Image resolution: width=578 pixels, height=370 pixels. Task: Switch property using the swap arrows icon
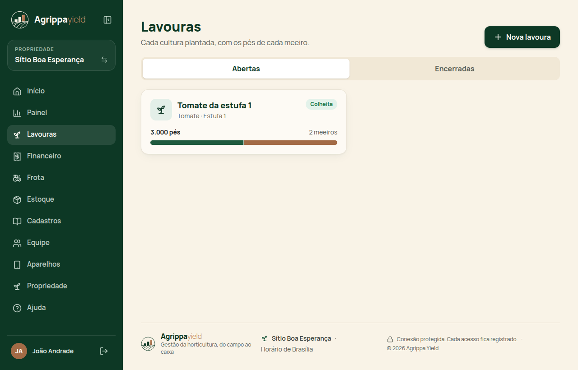coord(104,60)
